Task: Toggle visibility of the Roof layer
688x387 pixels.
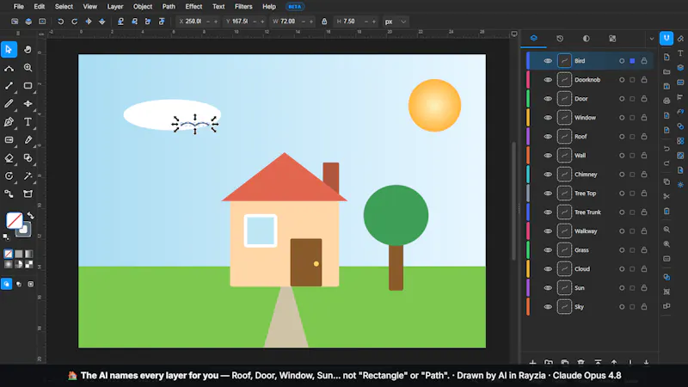Action: 548,137
